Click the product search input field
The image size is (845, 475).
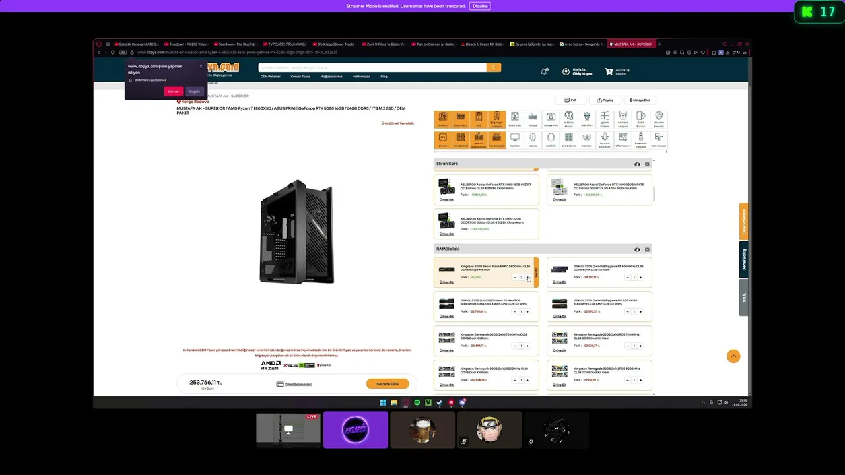point(372,67)
